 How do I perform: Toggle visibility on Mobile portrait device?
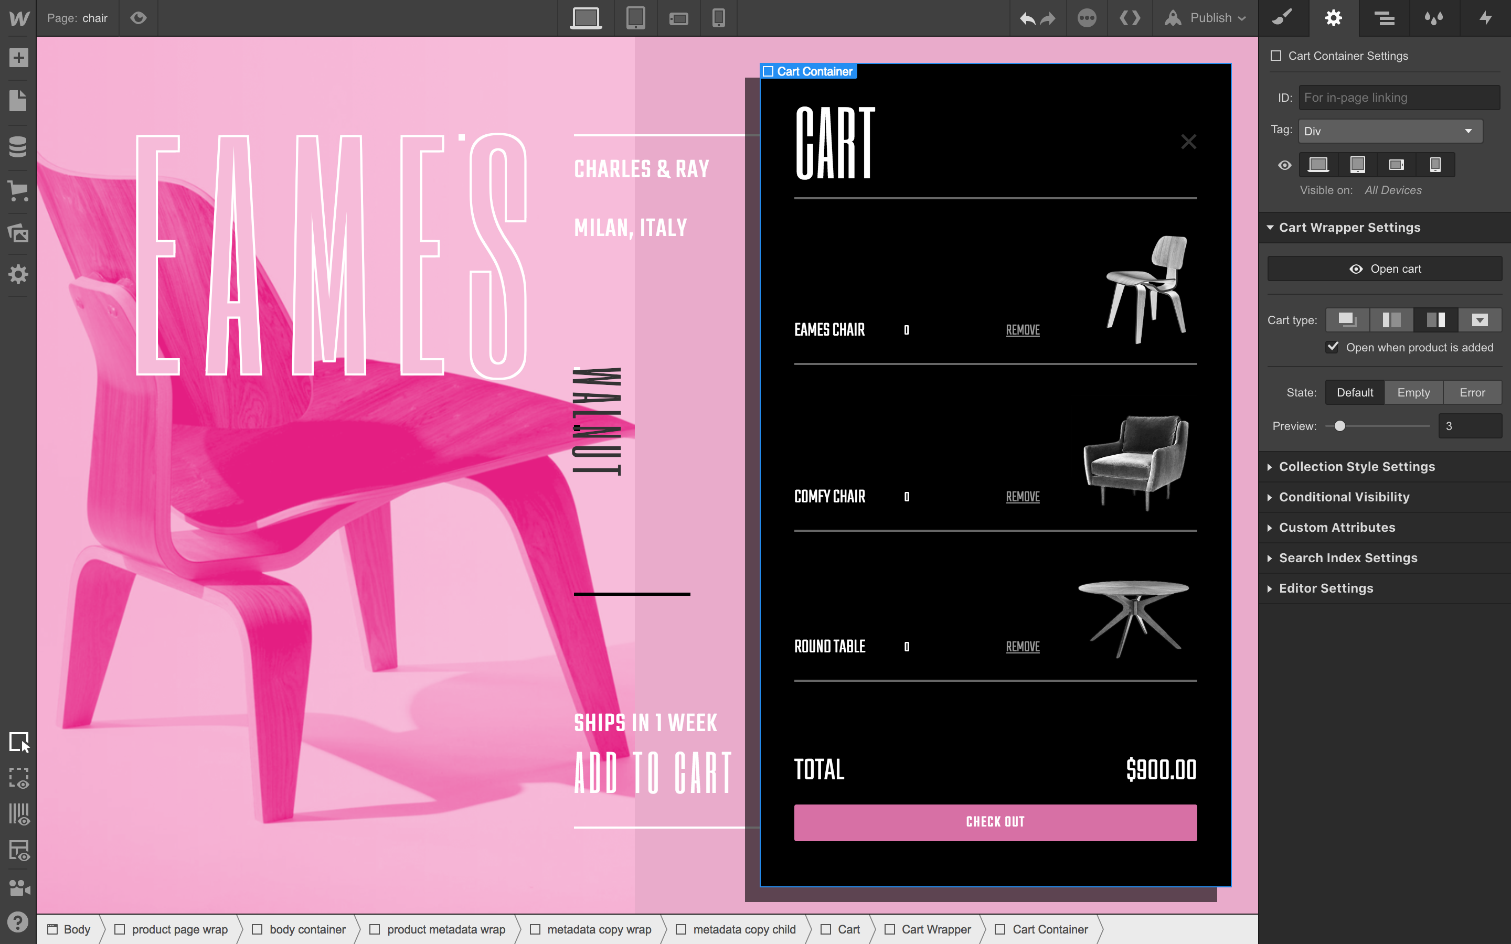(x=1435, y=165)
